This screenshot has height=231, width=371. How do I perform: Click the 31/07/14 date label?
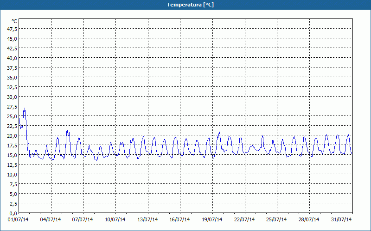pos(341,220)
